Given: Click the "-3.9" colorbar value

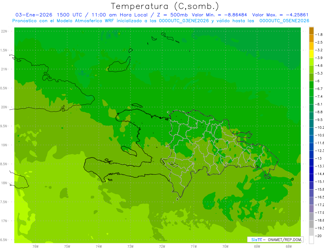Looking at the screenshot, I should 319,58.
